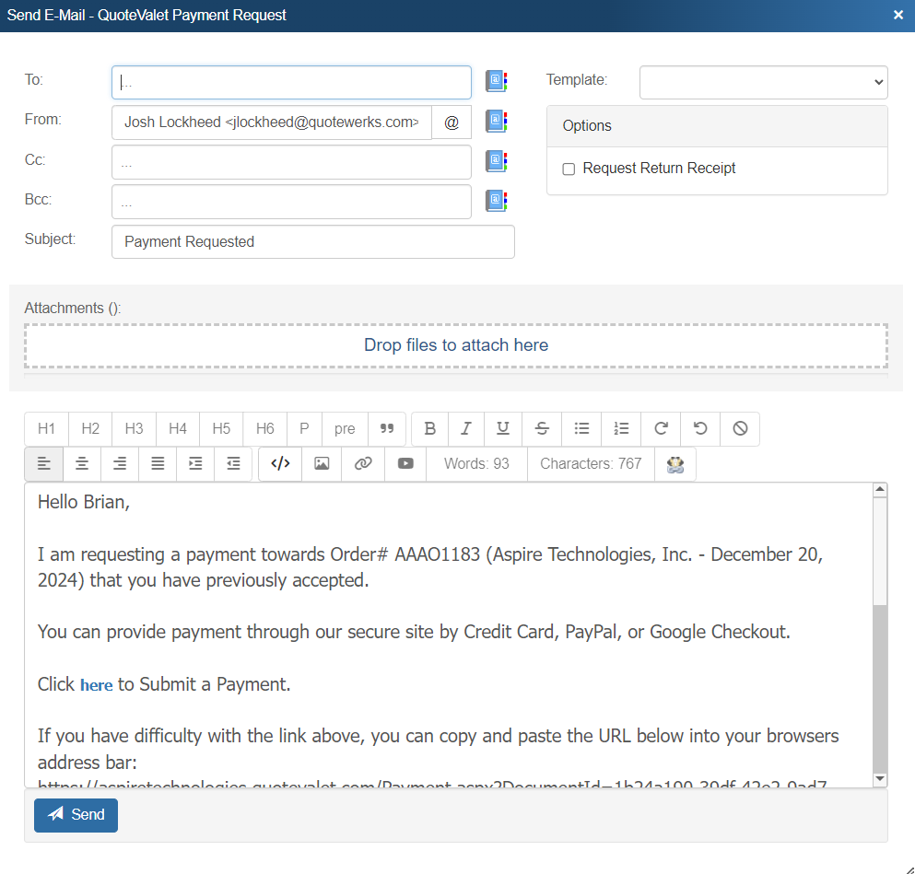Open address book for To field

(x=497, y=82)
